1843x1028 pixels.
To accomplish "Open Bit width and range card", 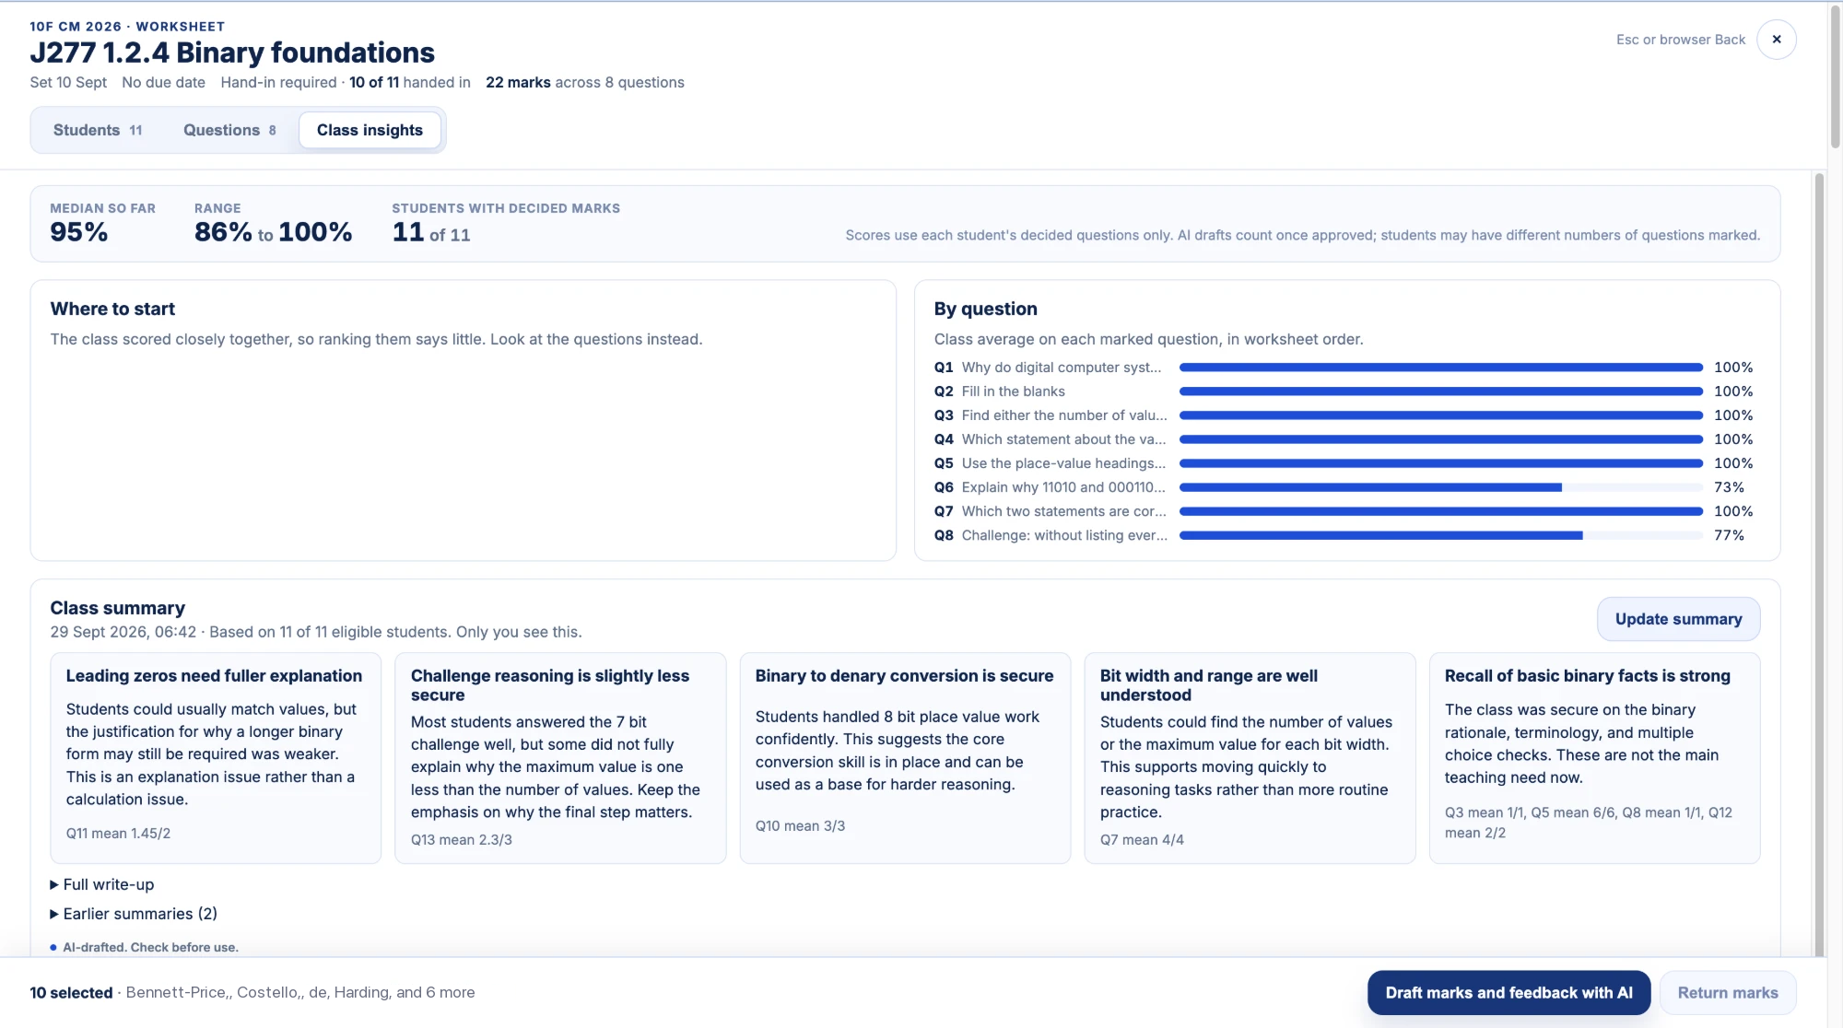I will coord(1249,757).
